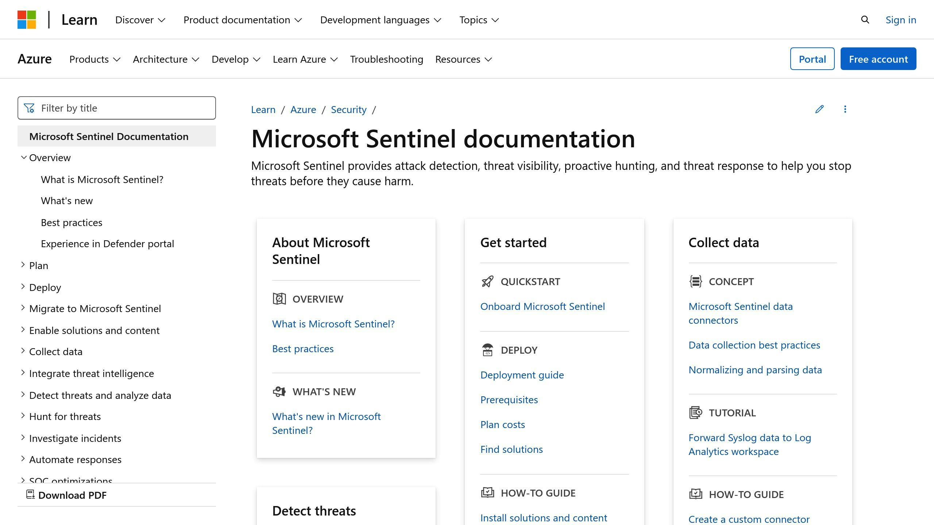Open the Prerequisites link
Image resolution: width=934 pixels, height=525 pixels.
pos(509,400)
